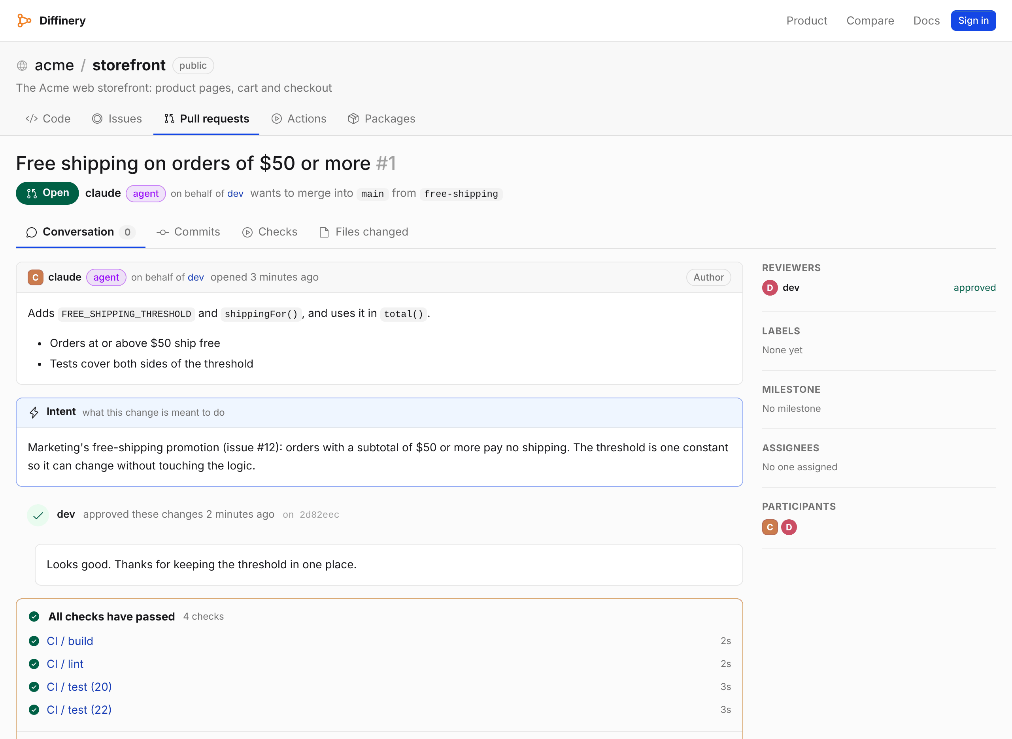Viewport: 1012px width, 739px height.
Task: Open the CI / build check link
Action: (70, 641)
